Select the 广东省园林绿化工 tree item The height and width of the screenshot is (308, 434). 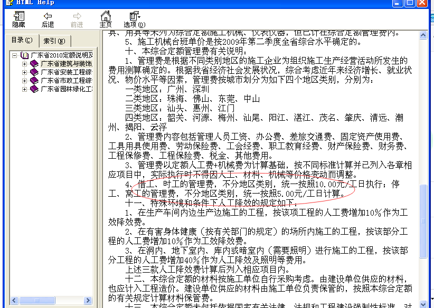67,89
